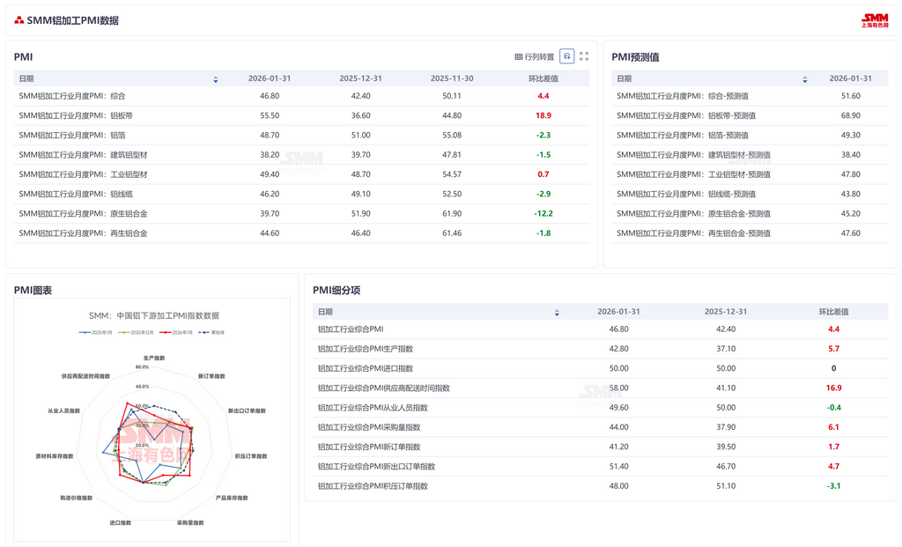Toggle 2025年12月 series in chart legend
Viewport: 902px width, 547px height.
(x=137, y=332)
